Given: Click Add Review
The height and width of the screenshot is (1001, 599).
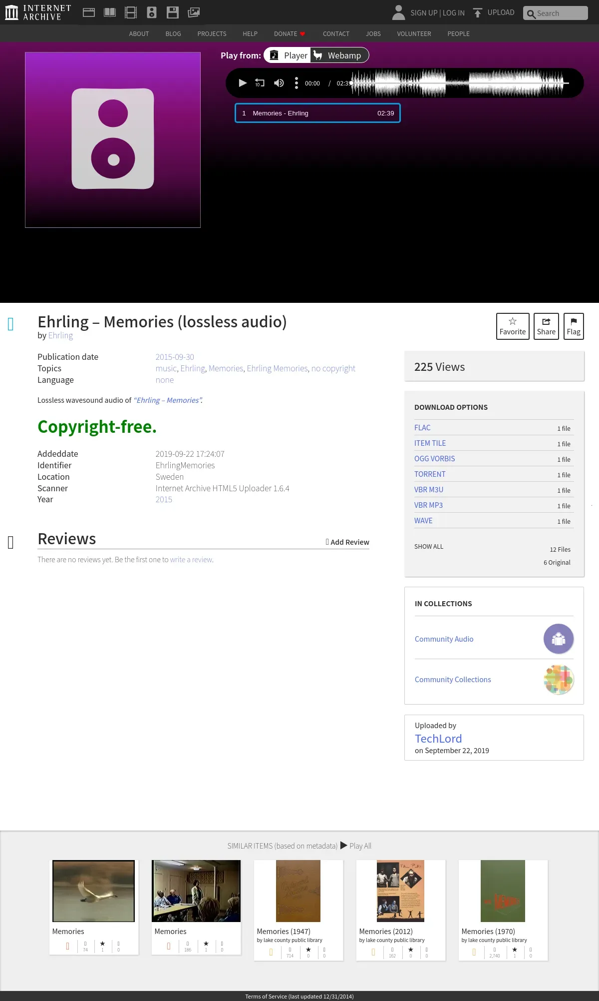Looking at the screenshot, I should tap(347, 542).
